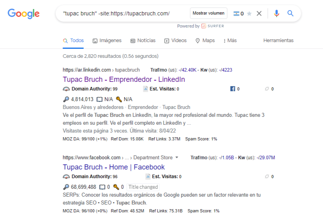
Task: Click the Argentina flag icon in search bar
Action: tap(236, 14)
